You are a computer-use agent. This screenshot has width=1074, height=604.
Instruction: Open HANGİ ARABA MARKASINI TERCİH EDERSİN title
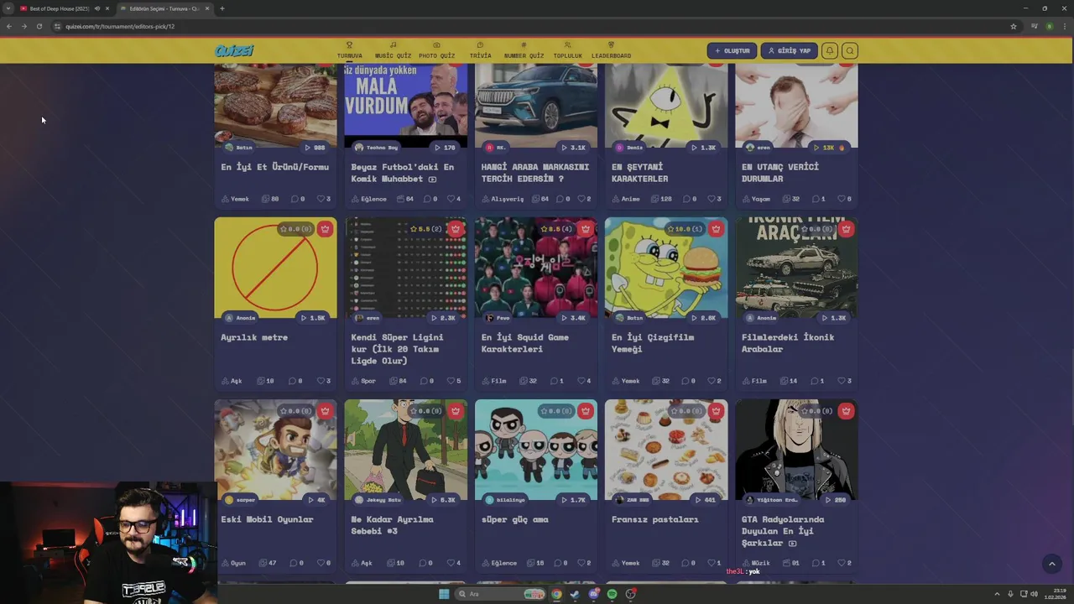coord(534,173)
